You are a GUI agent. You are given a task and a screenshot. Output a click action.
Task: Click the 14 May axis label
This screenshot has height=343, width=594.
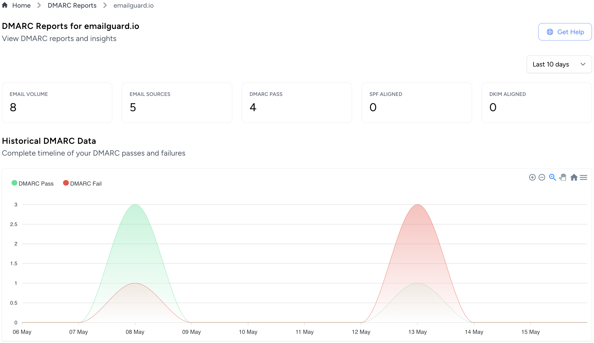click(x=474, y=332)
